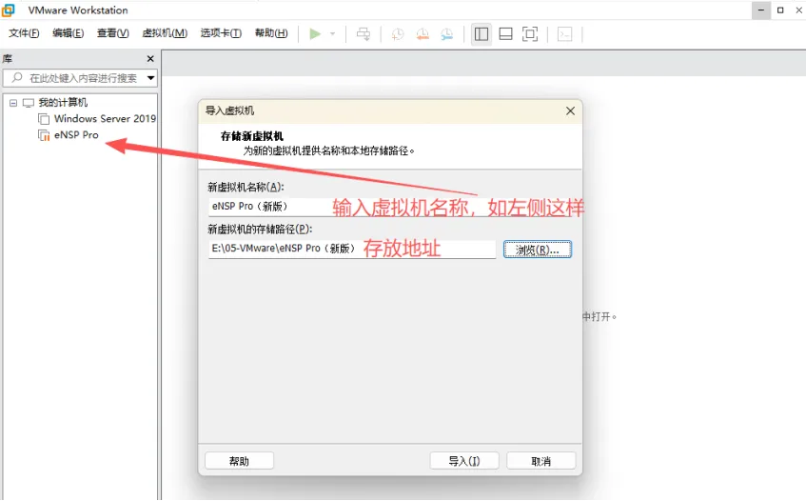Image resolution: width=806 pixels, height=501 pixels.
Task: Click the console view toolbar icon
Action: tap(565, 34)
